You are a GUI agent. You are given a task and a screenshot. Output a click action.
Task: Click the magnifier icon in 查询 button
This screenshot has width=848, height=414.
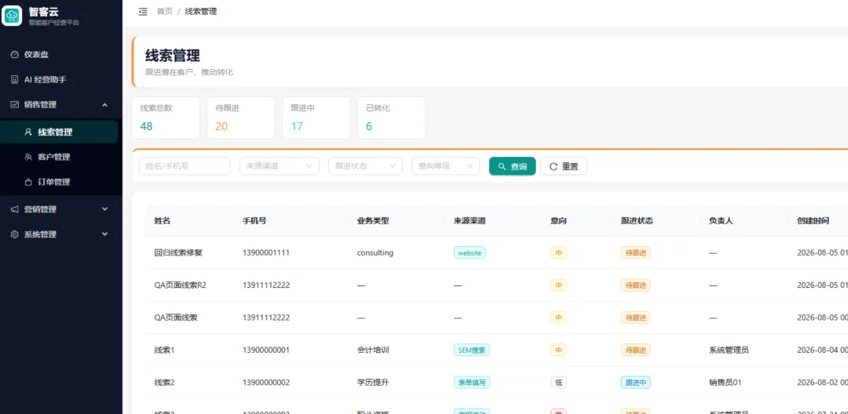pyautogui.click(x=502, y=166)
